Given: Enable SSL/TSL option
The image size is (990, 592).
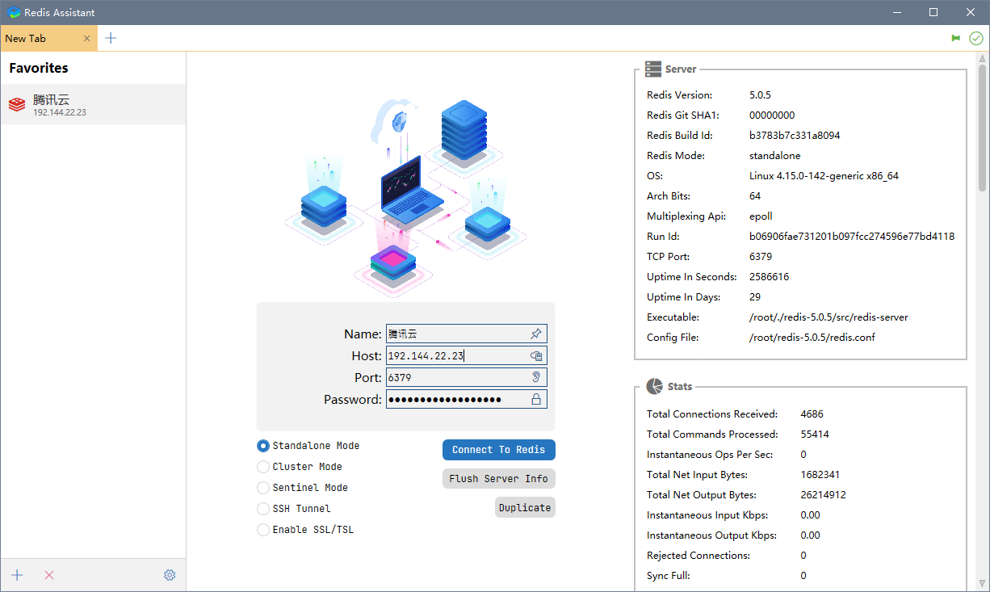Looking at the screenshot, I should coord(263,530).
